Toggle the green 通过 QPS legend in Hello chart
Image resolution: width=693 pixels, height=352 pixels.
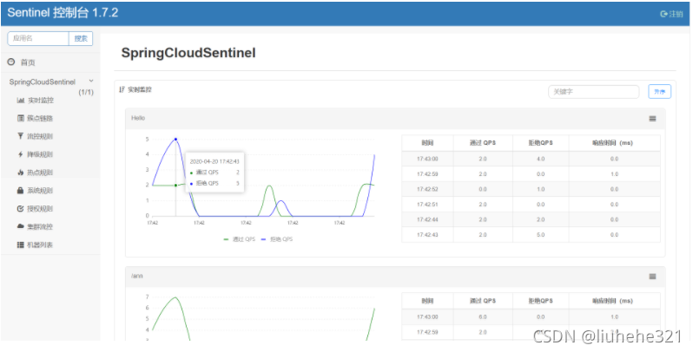tap(239, 239)
